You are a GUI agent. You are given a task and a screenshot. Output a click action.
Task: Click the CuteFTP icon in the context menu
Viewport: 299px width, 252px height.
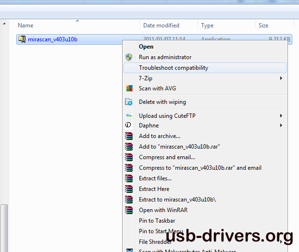click(129, 115)
